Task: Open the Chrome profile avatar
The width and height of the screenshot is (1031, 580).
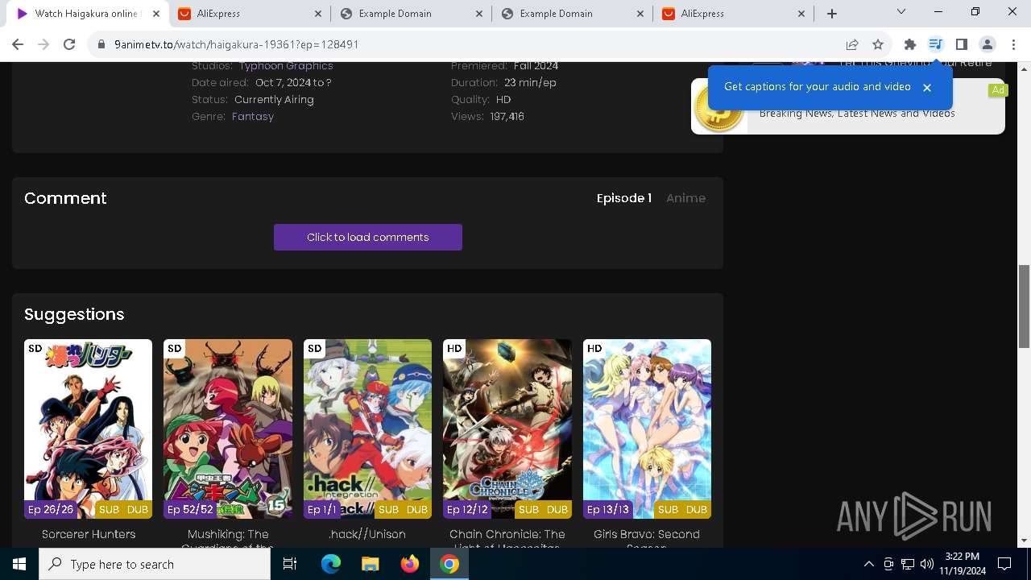Action: coord(988,44)
